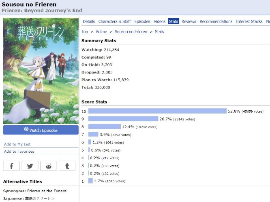Share the page on Reddit

tap(48, 166)
